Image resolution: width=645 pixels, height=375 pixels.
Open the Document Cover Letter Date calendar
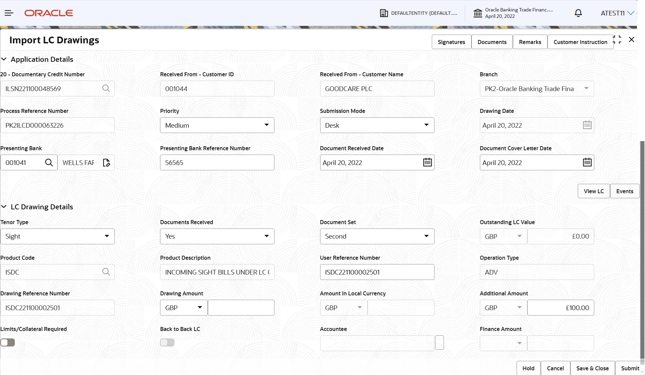[587, 162]
